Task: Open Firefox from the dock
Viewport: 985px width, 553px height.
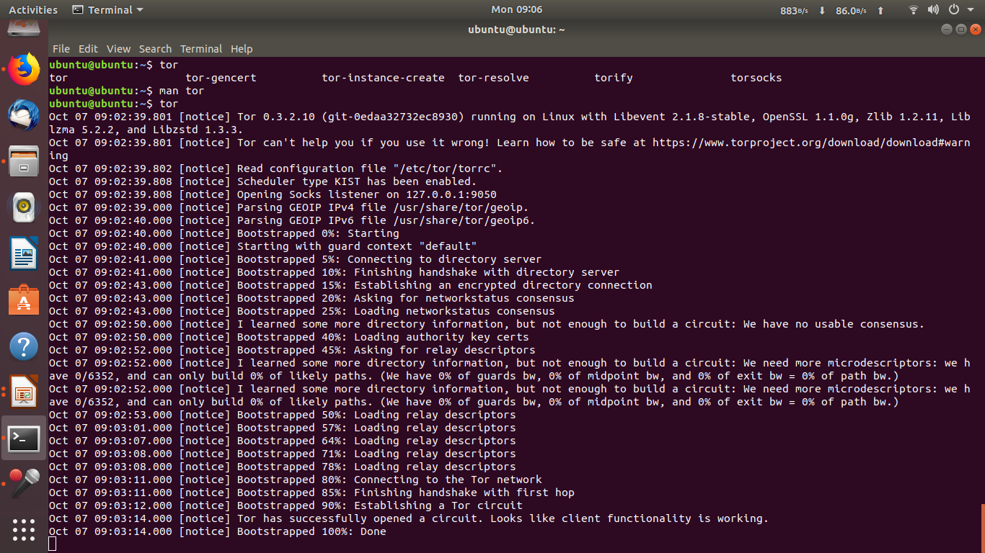Action: click(24, 69)
